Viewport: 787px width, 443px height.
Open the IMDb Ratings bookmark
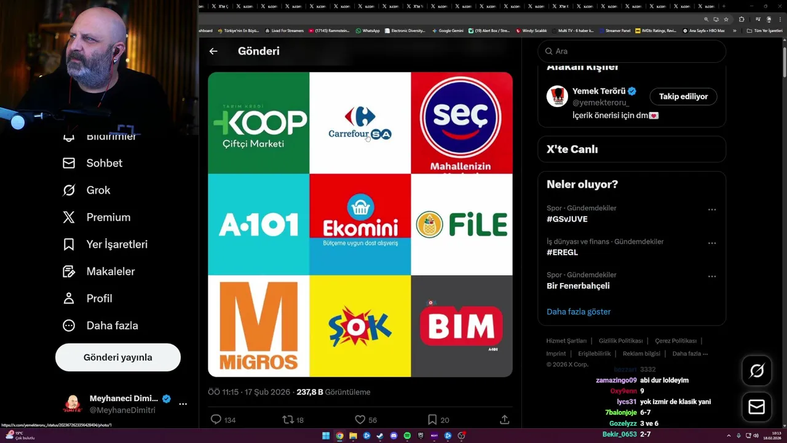pos(656,31)
